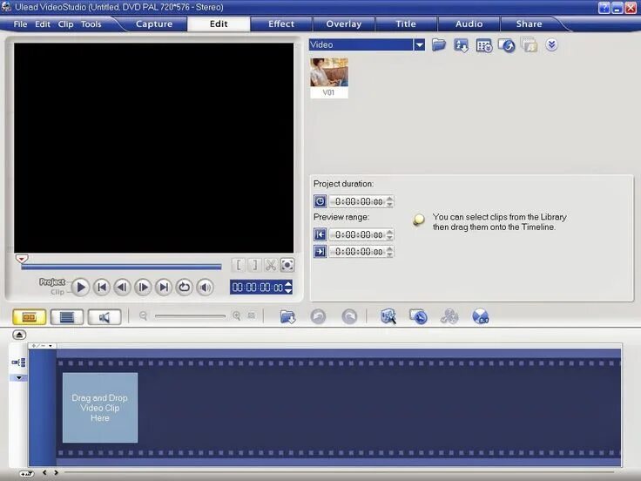Switch to Audio view

pos(105,316)
